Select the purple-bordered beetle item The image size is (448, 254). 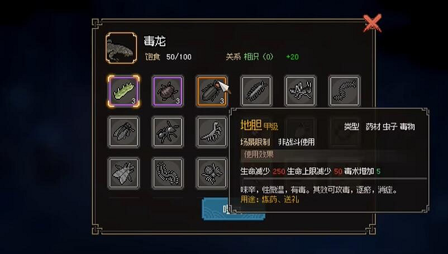pyautogui.click(x=168, y=91)
